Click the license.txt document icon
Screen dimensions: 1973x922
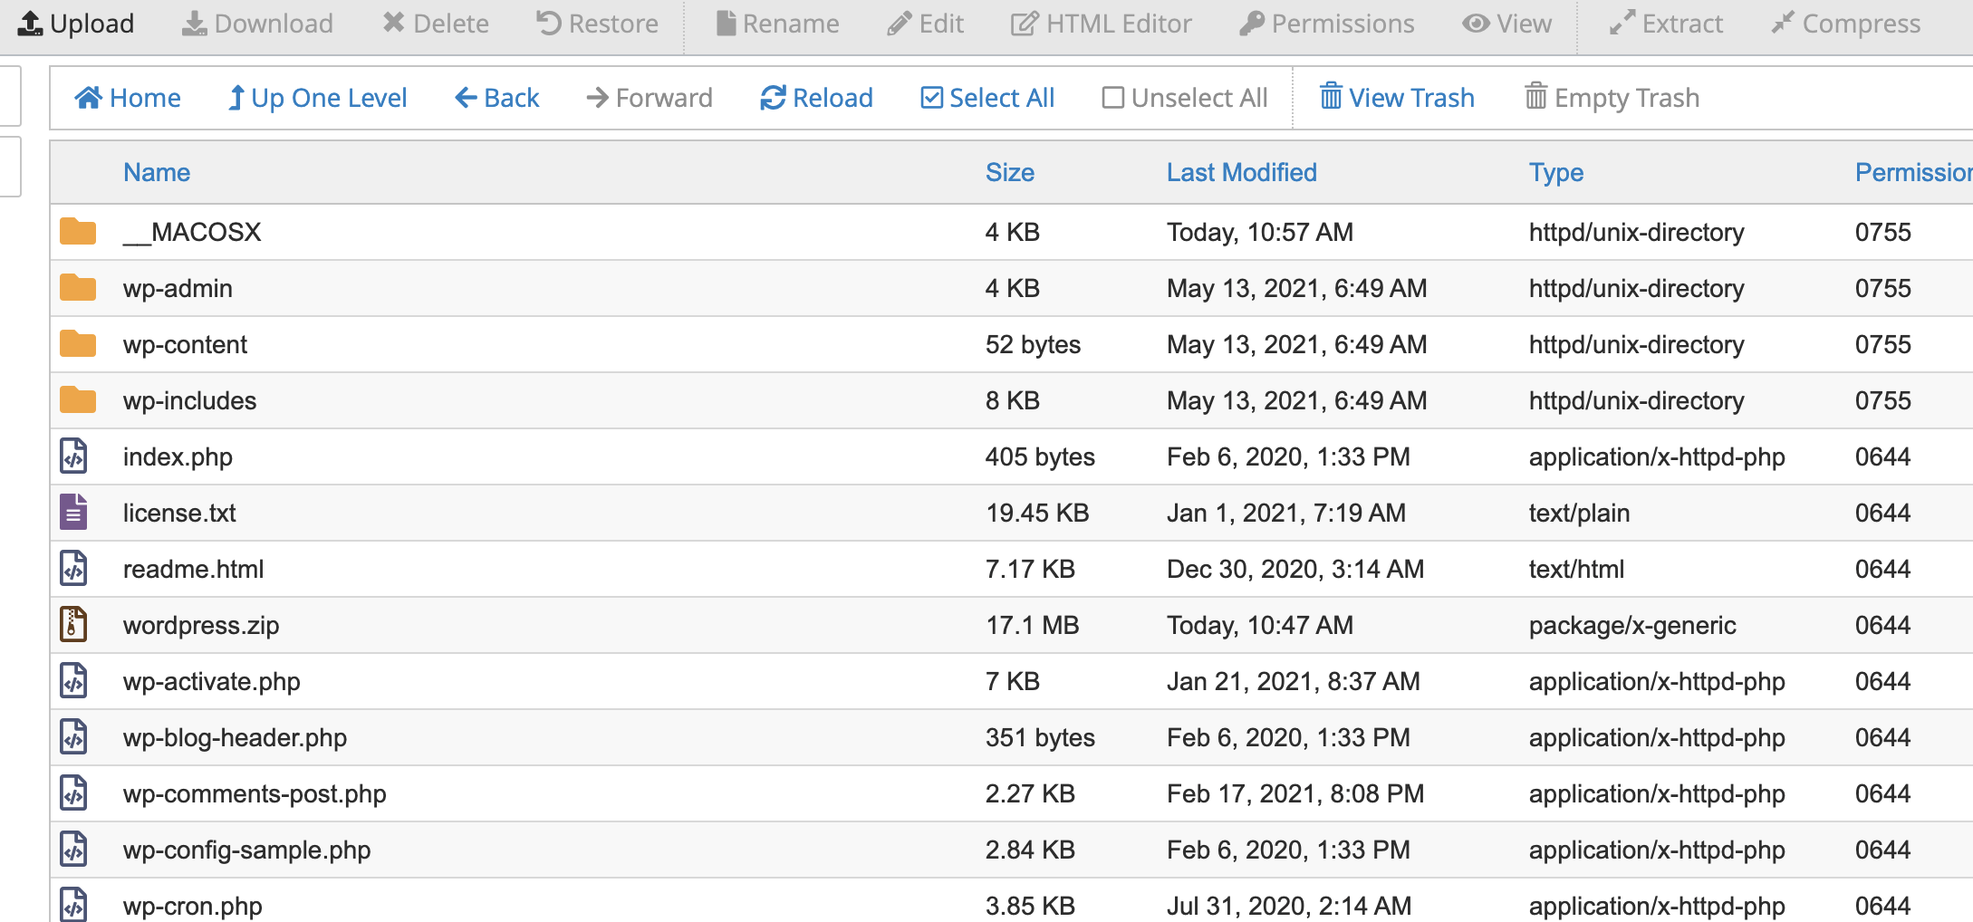(74, 513)
